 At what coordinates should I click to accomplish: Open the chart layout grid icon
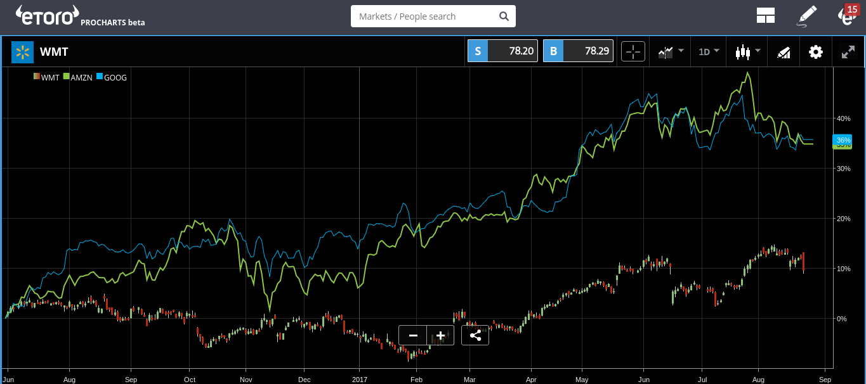766,16
